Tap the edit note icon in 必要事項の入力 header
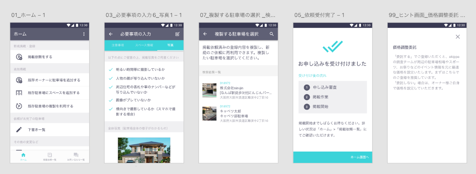Viewport: 476px width, 174px height. (177, 34)
